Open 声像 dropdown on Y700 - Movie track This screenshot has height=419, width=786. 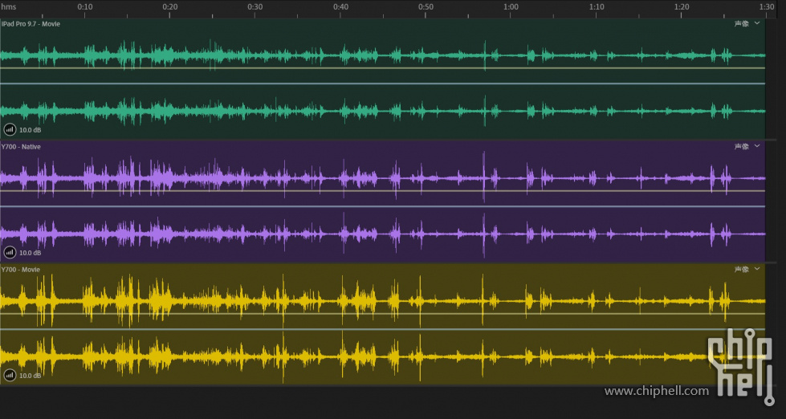(x=741, y=269)
